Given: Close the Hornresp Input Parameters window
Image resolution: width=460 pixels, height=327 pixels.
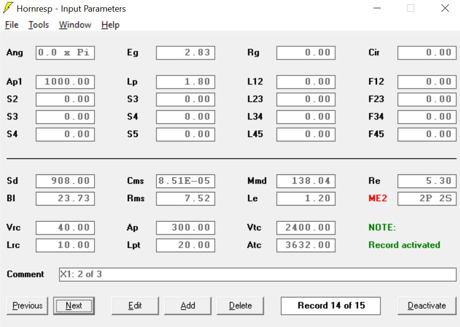Looking at the screenshot, I should click(x=445, y=8).
